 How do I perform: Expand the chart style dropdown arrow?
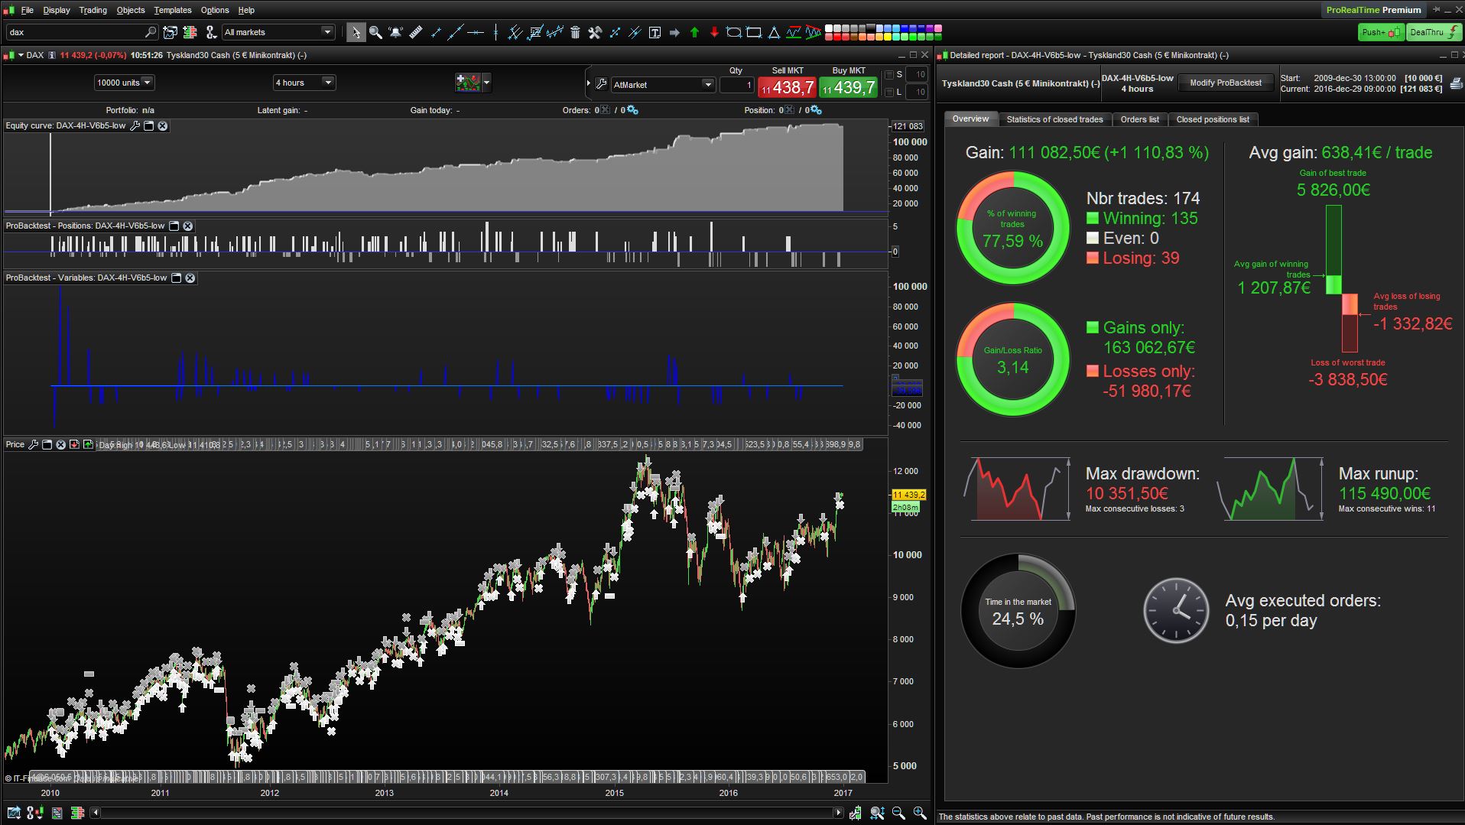click(487, 83)
